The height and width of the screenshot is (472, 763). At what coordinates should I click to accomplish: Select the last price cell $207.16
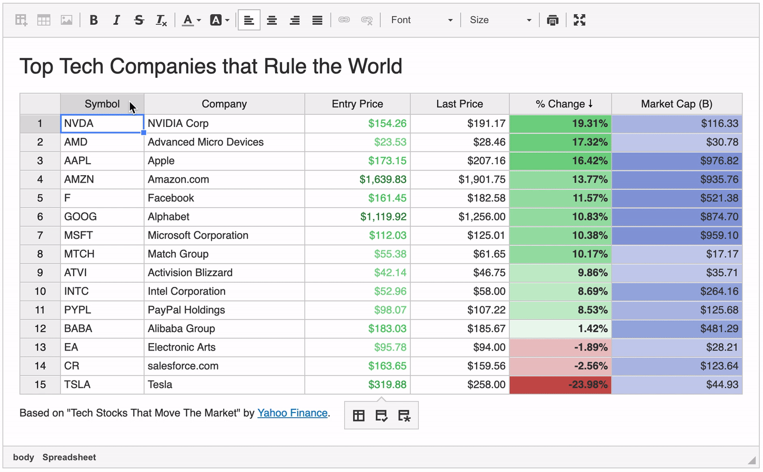[459, 161]
